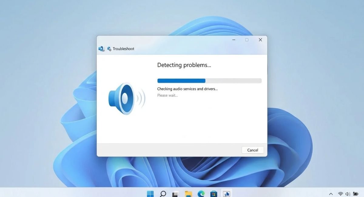364x197 pixels.
Task: Open the Windows Start menu
Action: coord(150,193)
